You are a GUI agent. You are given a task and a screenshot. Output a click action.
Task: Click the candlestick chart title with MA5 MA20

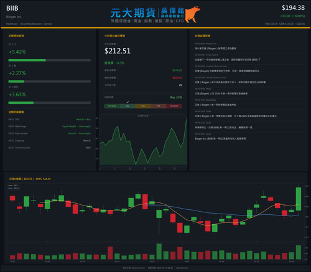30,179
